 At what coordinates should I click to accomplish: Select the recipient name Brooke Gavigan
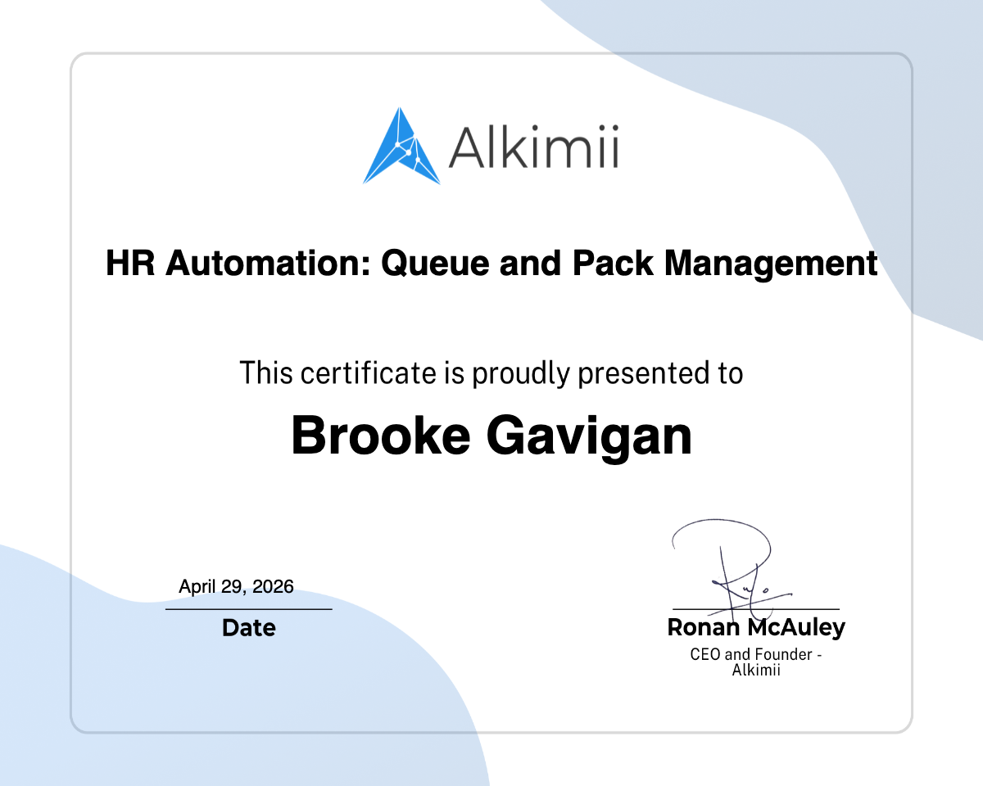491,436
